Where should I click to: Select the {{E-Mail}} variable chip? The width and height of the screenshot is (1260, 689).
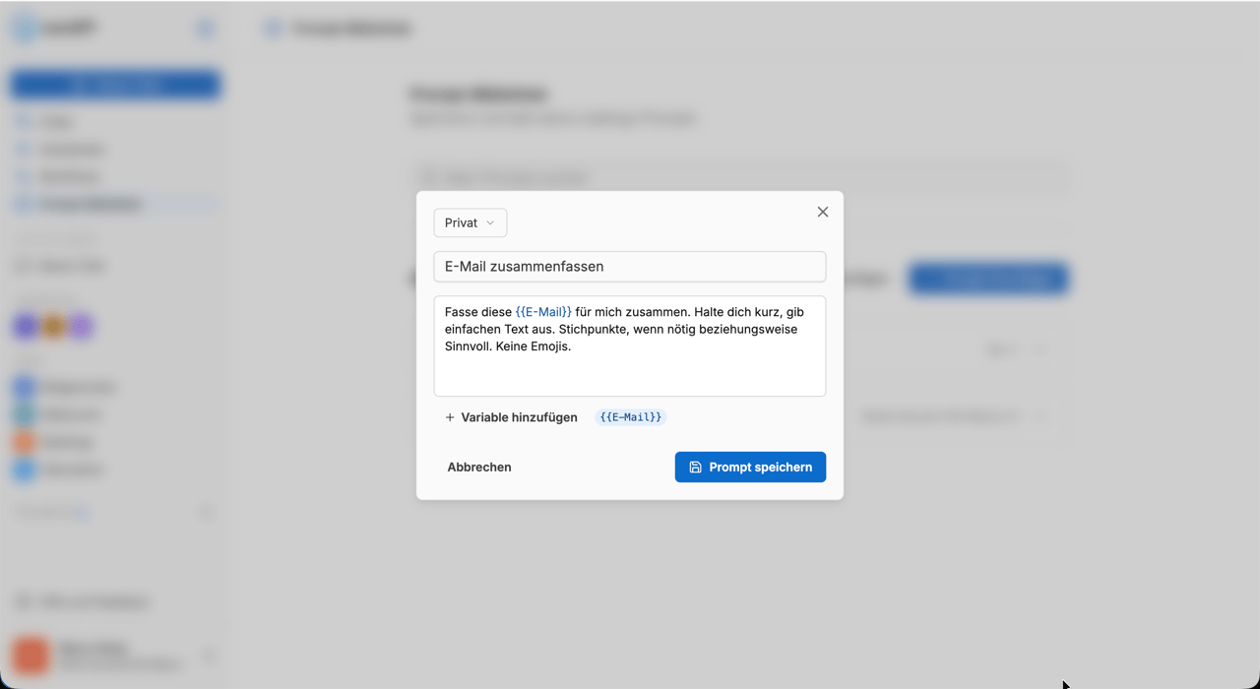pyautogui.click(x=631, y=417)
